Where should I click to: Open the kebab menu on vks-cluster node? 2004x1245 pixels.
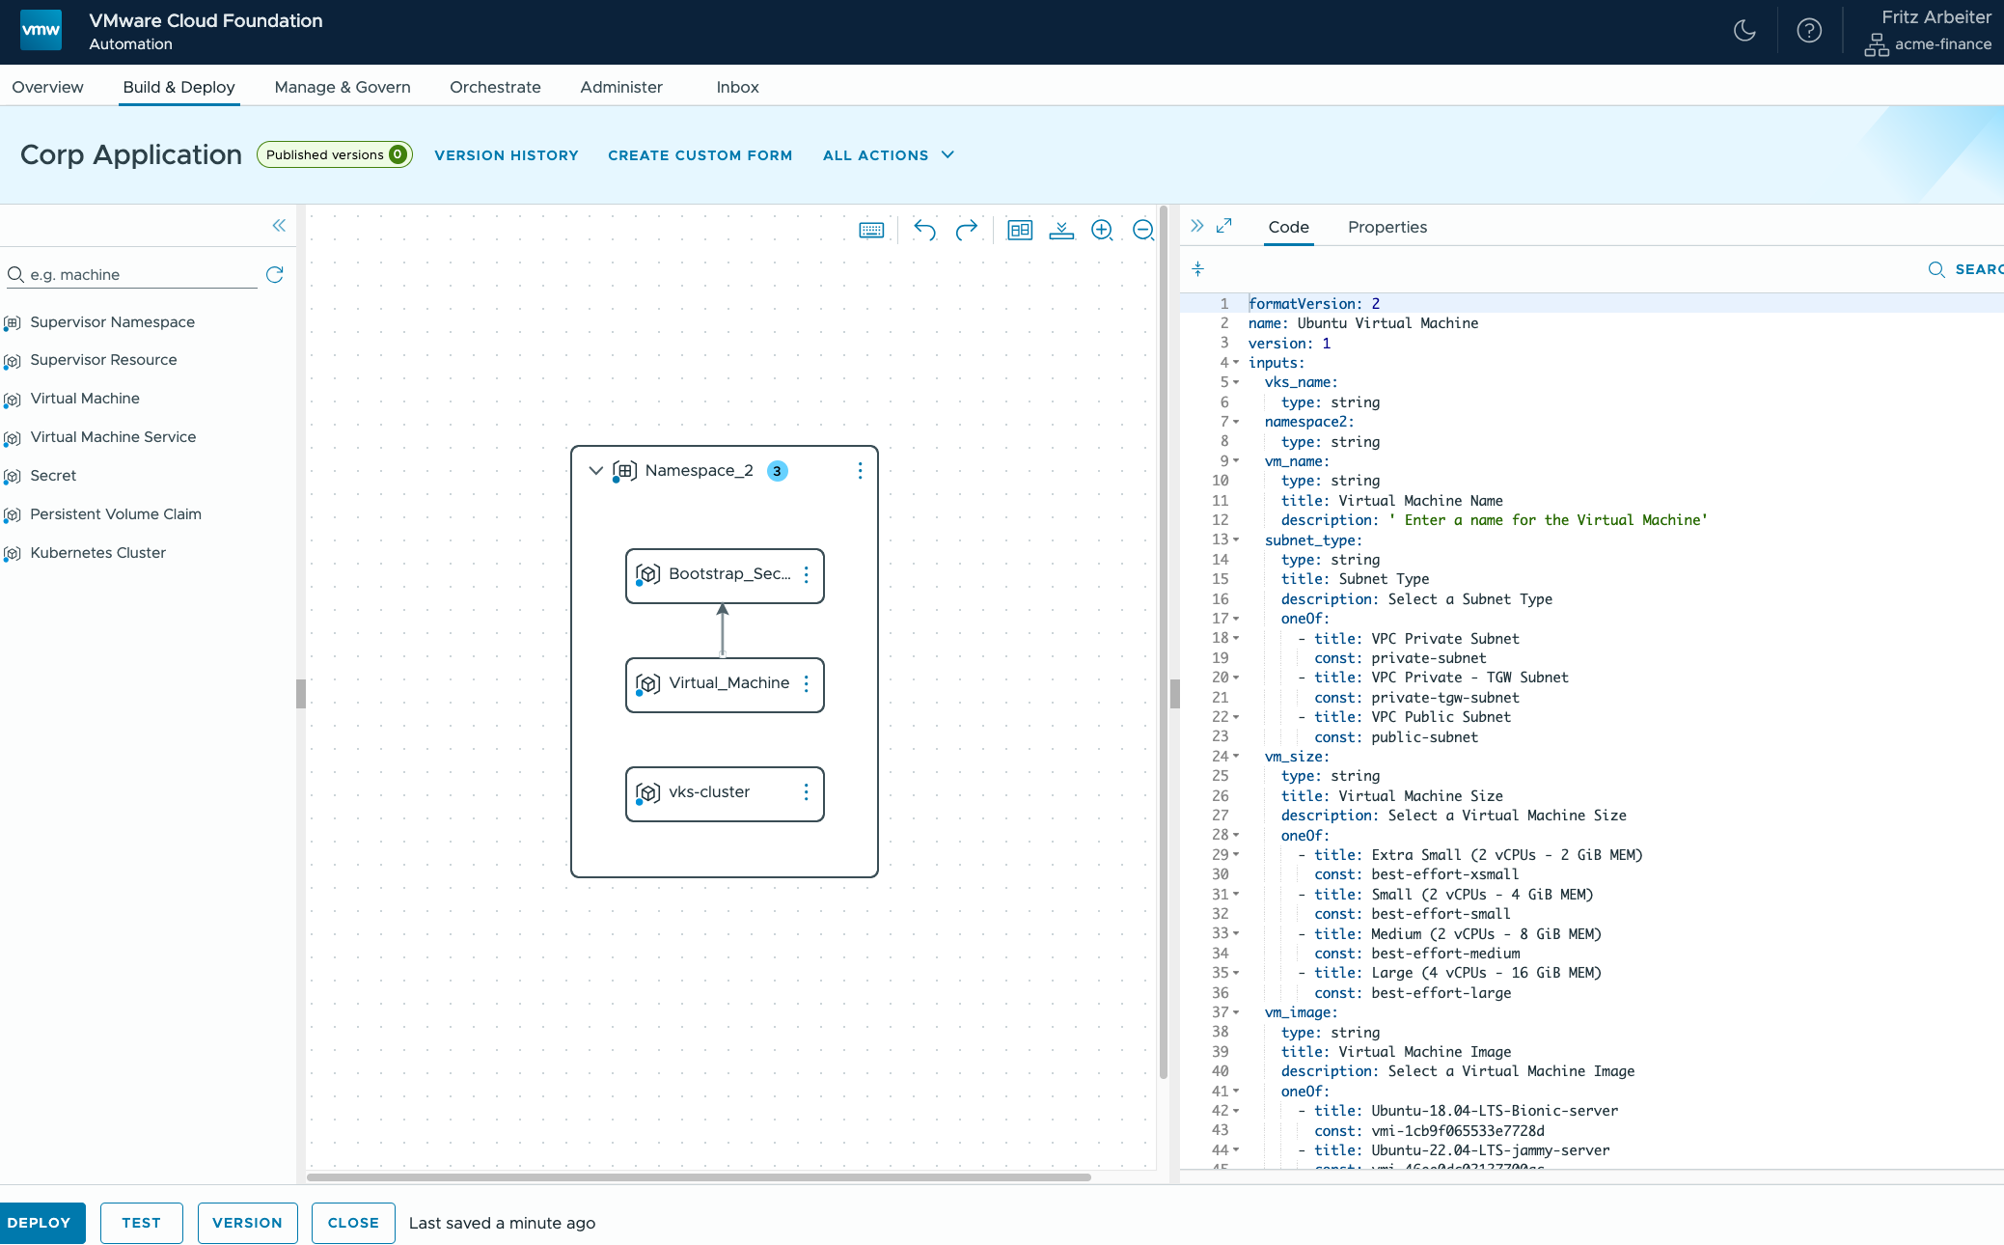tap(807, 793)
